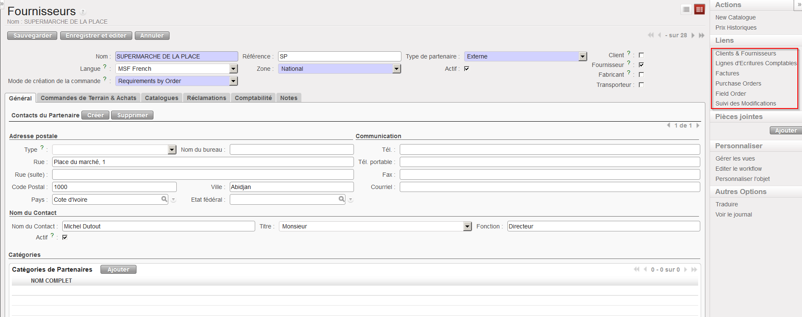Open the Catalogues tab
802x317 pixels.
tap(162, 98)
